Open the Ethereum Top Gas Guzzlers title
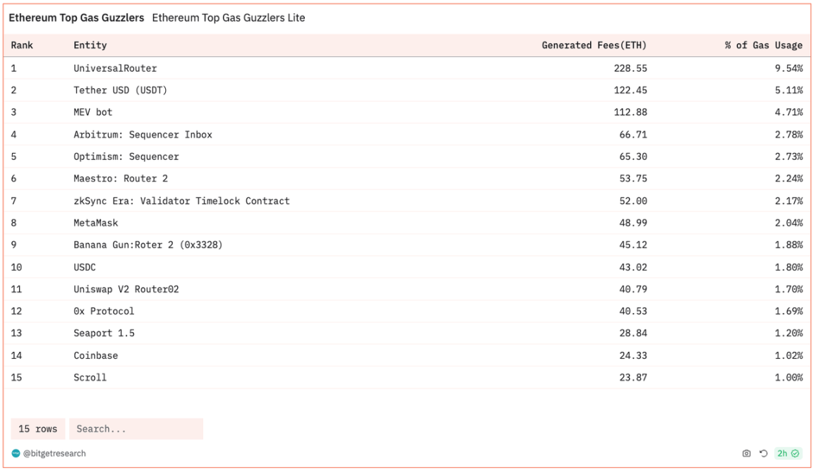Screen dimensions: 813x473 tap(76, 18)
